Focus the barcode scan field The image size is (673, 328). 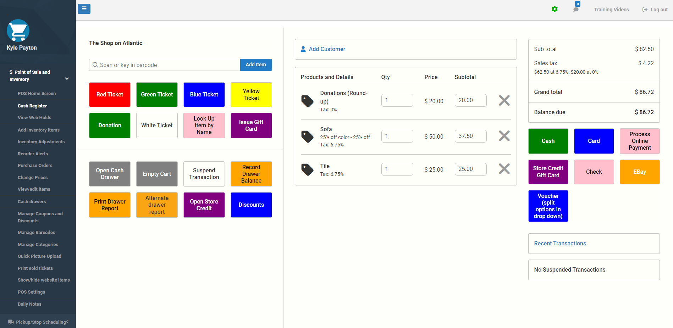pyautogui.click(x=165, y=65)
